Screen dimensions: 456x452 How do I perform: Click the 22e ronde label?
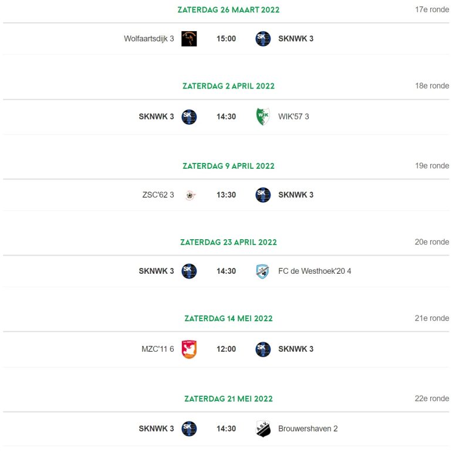tap(432, 399)
